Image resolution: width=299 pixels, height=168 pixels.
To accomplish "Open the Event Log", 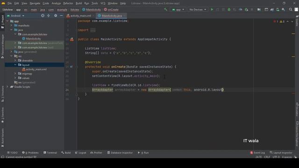I will tap(257, 153).
